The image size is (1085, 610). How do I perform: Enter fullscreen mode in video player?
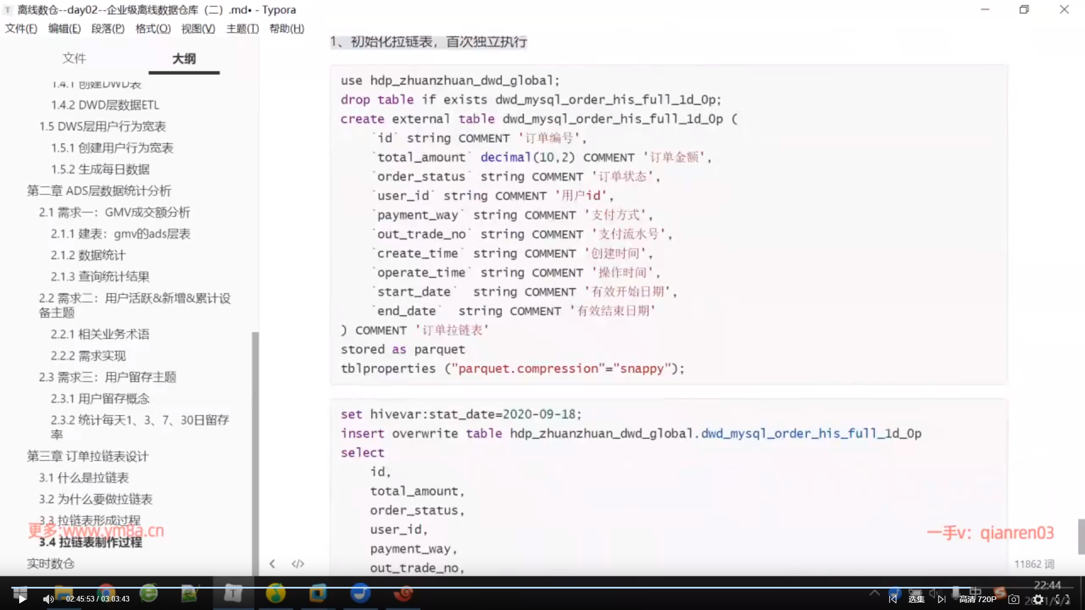1062,599
